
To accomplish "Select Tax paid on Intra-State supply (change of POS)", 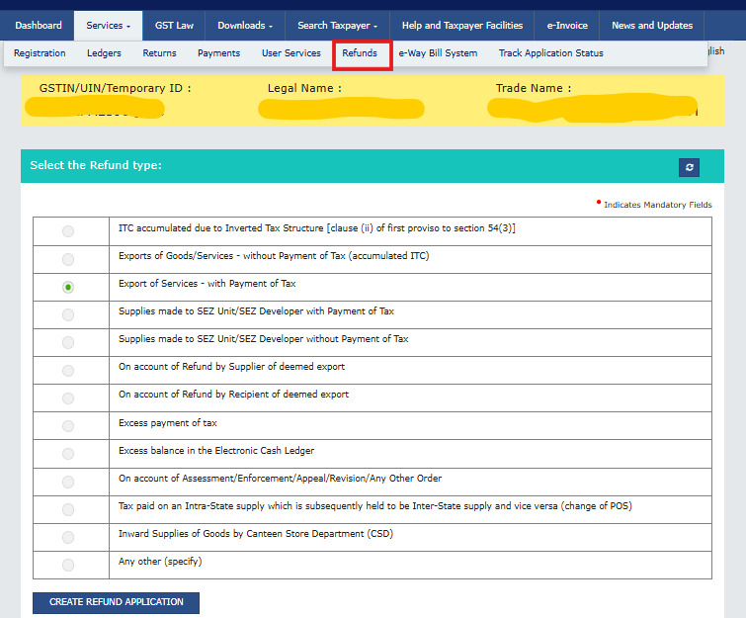I will pyautogui.click(x=68, y=509).
